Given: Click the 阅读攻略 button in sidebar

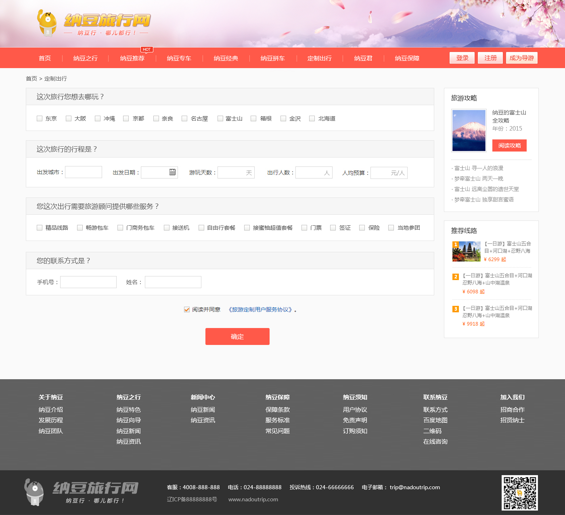Looking at the screenshot, I should click(x=509, y=145).
